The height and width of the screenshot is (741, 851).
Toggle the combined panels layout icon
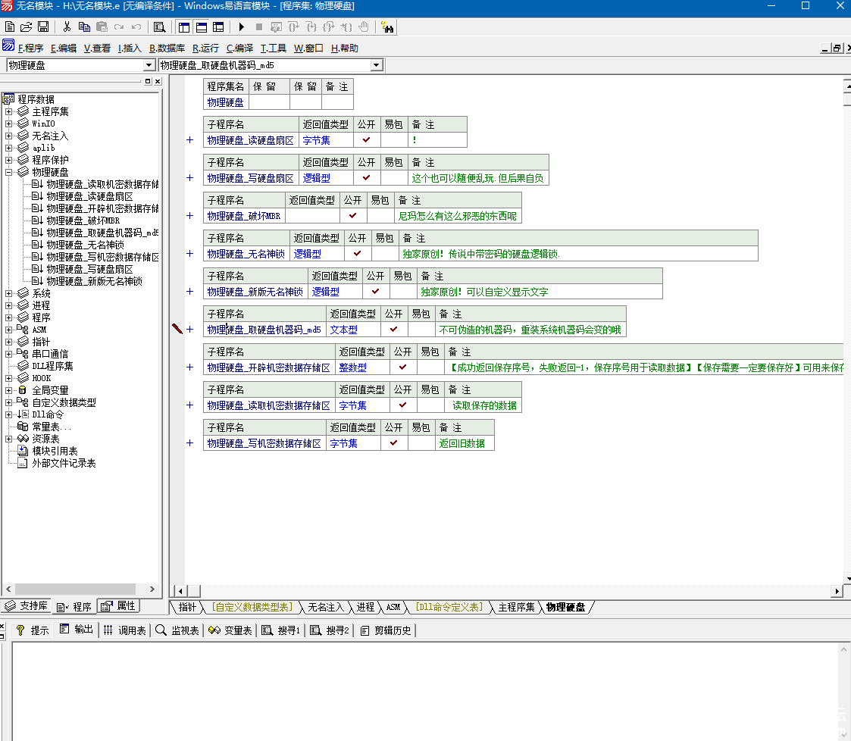[218, 27]
